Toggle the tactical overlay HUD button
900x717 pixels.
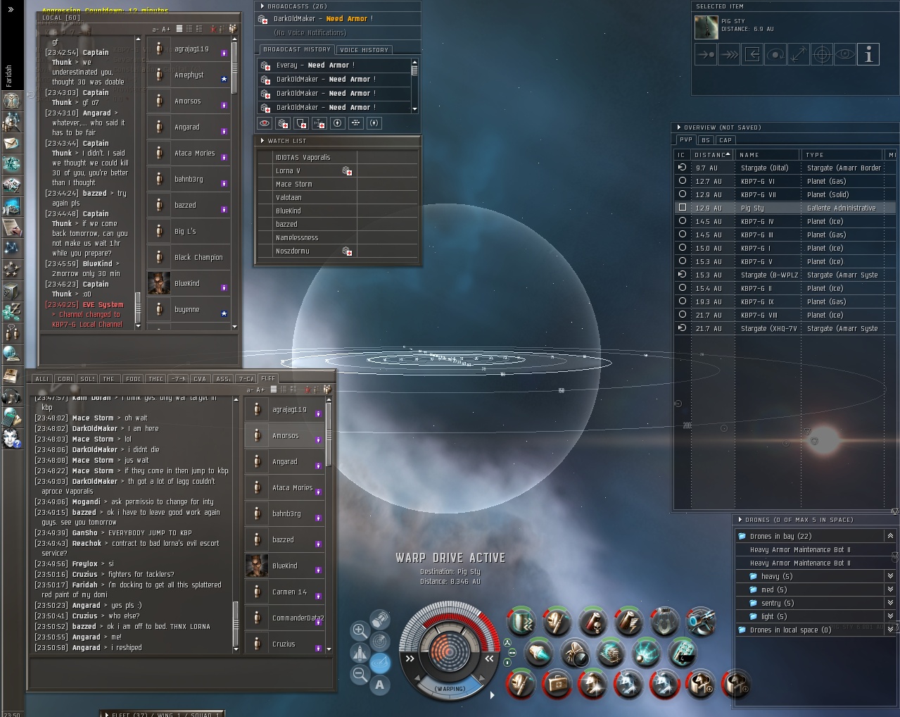380,663
